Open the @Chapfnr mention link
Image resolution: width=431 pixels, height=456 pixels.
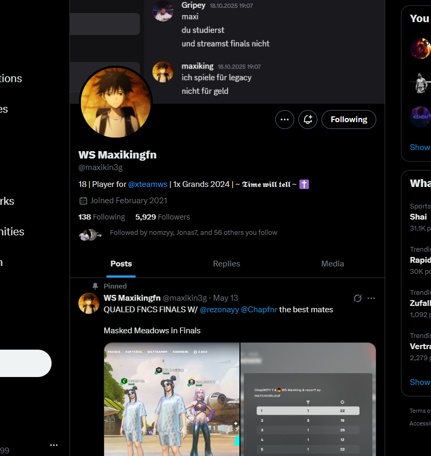(259, 310)
